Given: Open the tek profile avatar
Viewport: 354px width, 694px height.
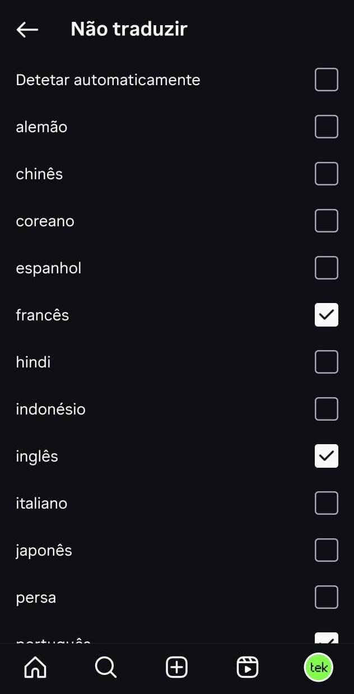Looking at the screenshot, I should tap(318, 667).
